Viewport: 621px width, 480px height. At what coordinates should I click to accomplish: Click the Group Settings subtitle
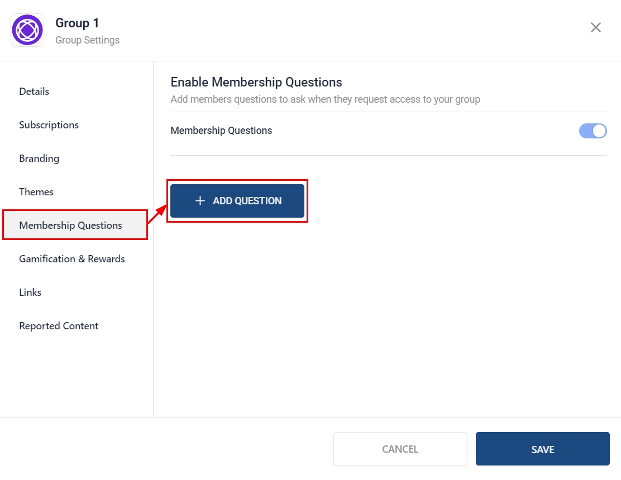click(87, 40)
